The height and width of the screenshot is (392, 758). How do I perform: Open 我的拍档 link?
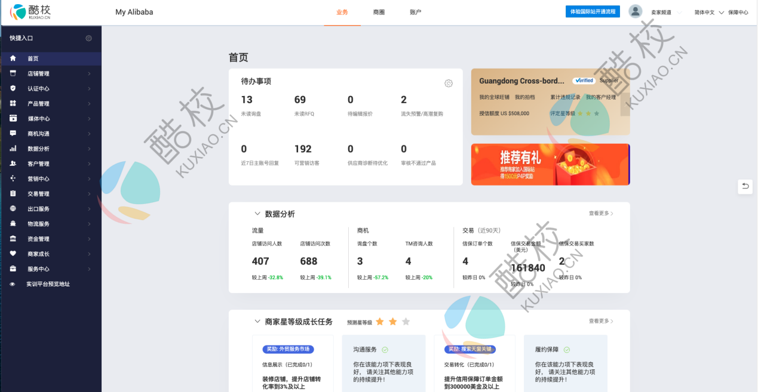pos(525,97)
